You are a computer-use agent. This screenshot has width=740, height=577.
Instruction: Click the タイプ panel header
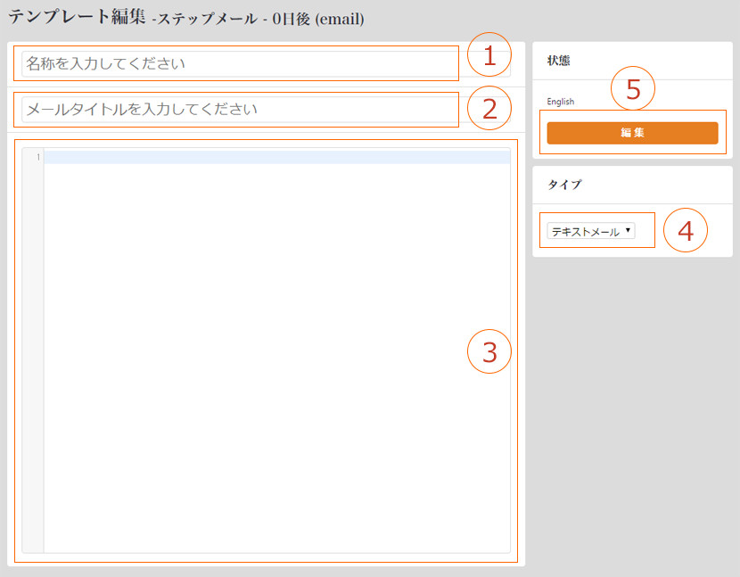click(563, 185)
